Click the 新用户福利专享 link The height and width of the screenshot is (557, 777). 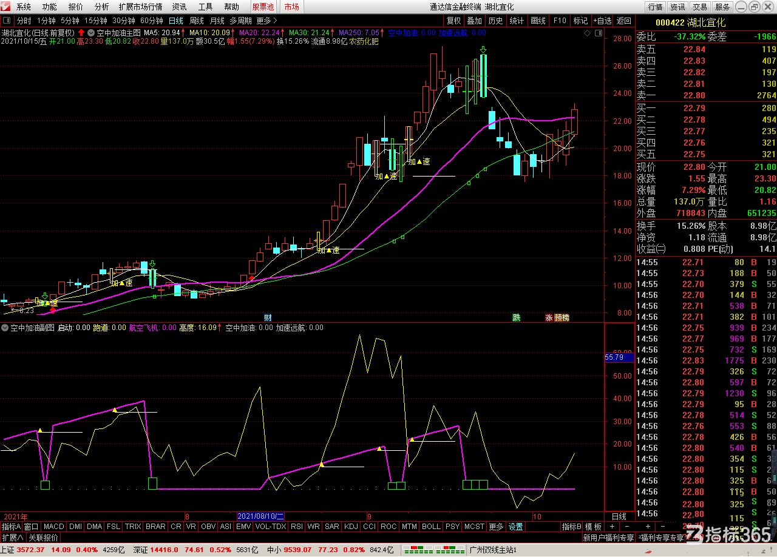(x=608, y=538)
